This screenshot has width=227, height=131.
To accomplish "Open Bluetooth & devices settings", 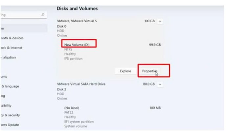I will (12, 38).
